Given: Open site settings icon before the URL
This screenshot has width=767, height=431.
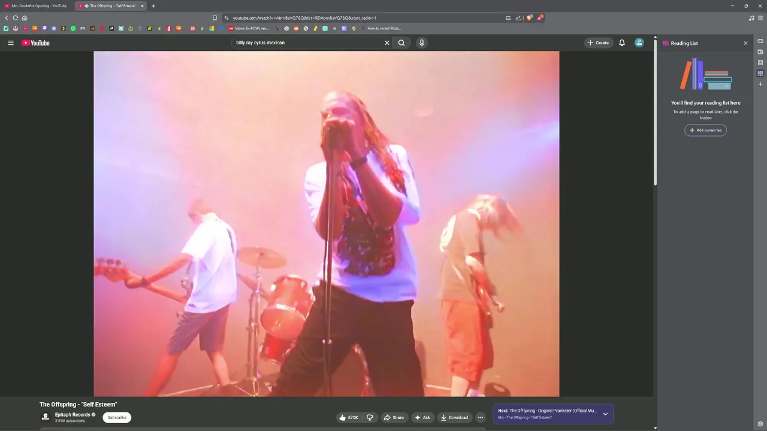Looking at the screenshot, I should coord(227,18).
